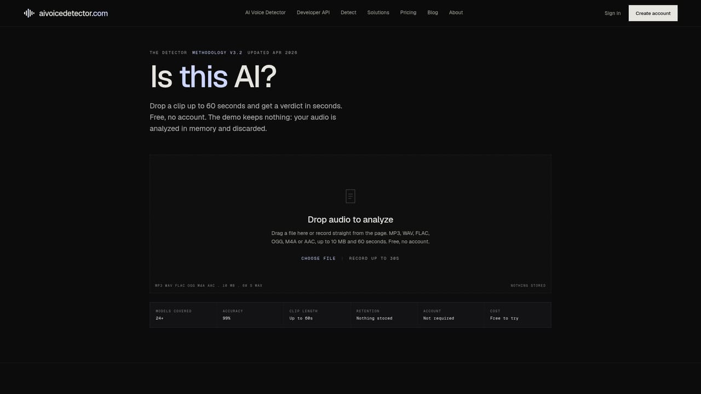Click the paragraph starting 'Drop a clip up to 60 seconds'
This screenshot has width=701, height=394.
click(246, 117)
